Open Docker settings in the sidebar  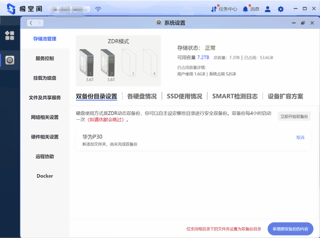(44, 176)
